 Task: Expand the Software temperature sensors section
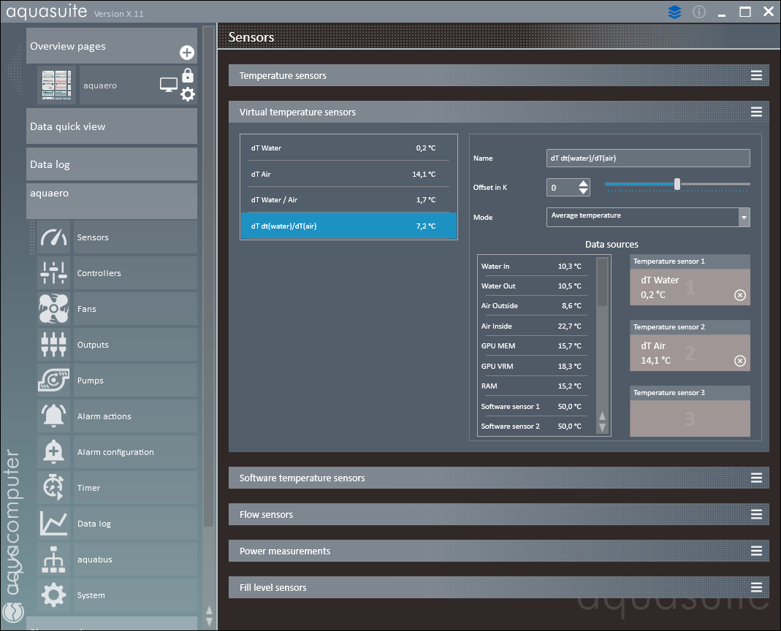point(757,478)
